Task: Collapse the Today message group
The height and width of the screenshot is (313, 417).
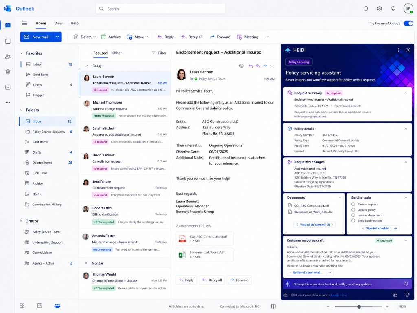Action: click(86, 66)
